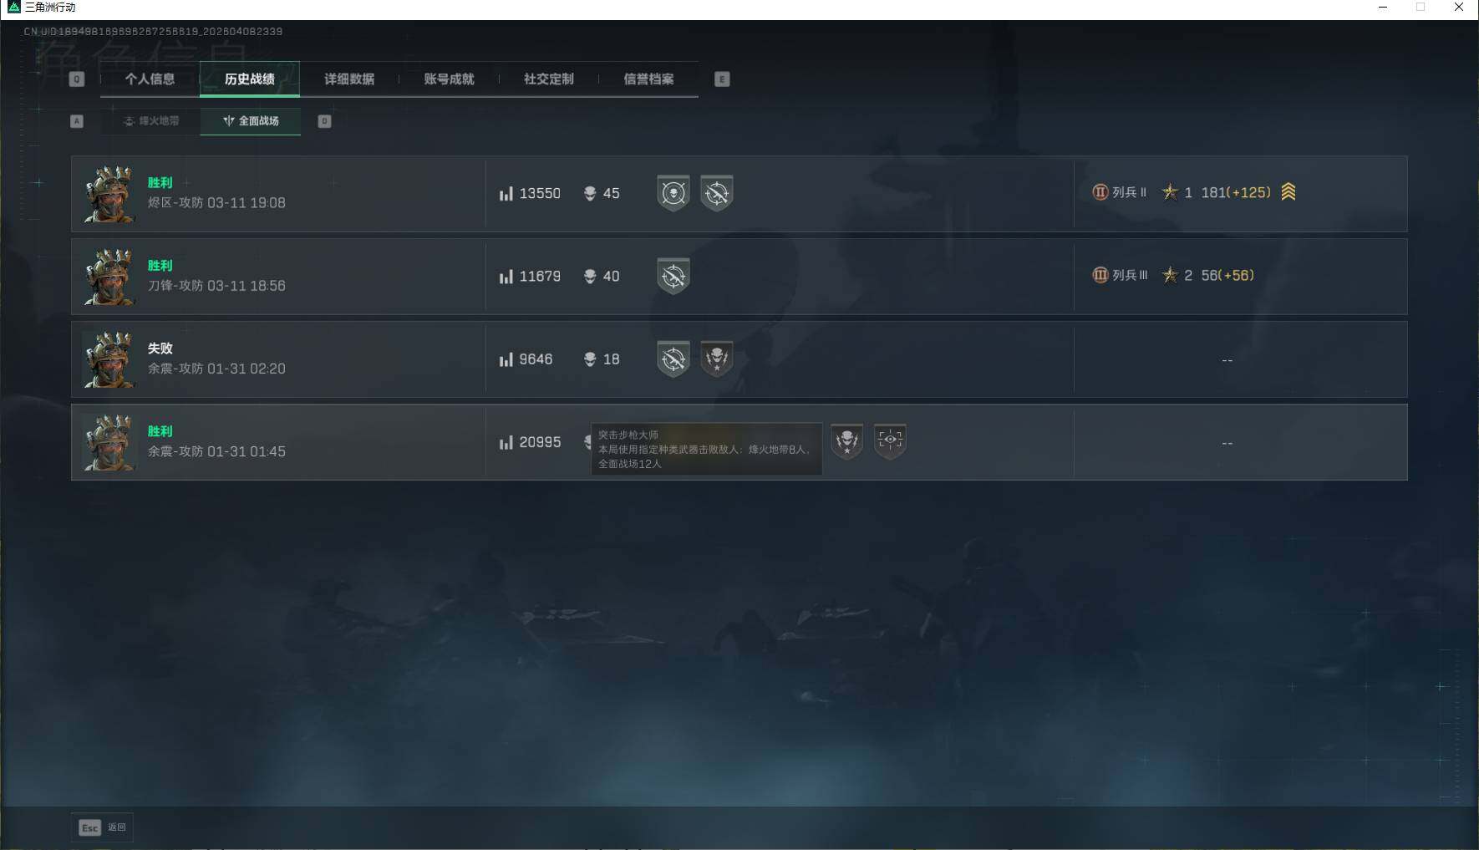The image size is (1479, 850).
Task: Go to the 信誉档案 tab
Action: (648, 79)
